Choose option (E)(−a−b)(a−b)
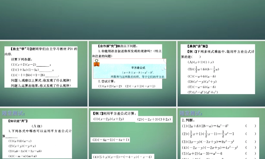The width and height of the screenshot is (265, 159). [x=202, y=87]
